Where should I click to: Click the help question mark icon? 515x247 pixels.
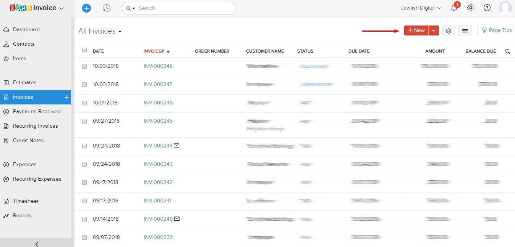(x=487, y=7)
